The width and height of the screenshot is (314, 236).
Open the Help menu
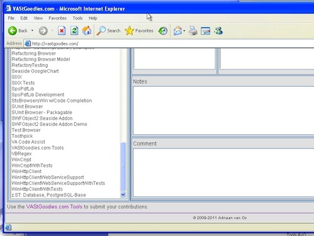93,18
